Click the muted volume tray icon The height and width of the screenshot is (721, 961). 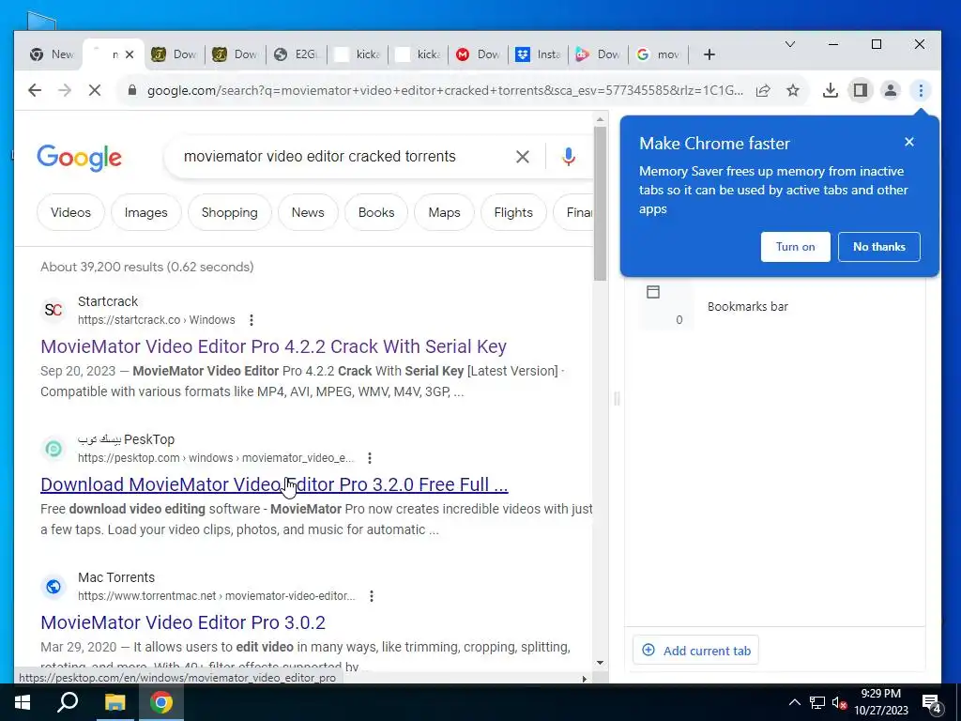point(839,702)
